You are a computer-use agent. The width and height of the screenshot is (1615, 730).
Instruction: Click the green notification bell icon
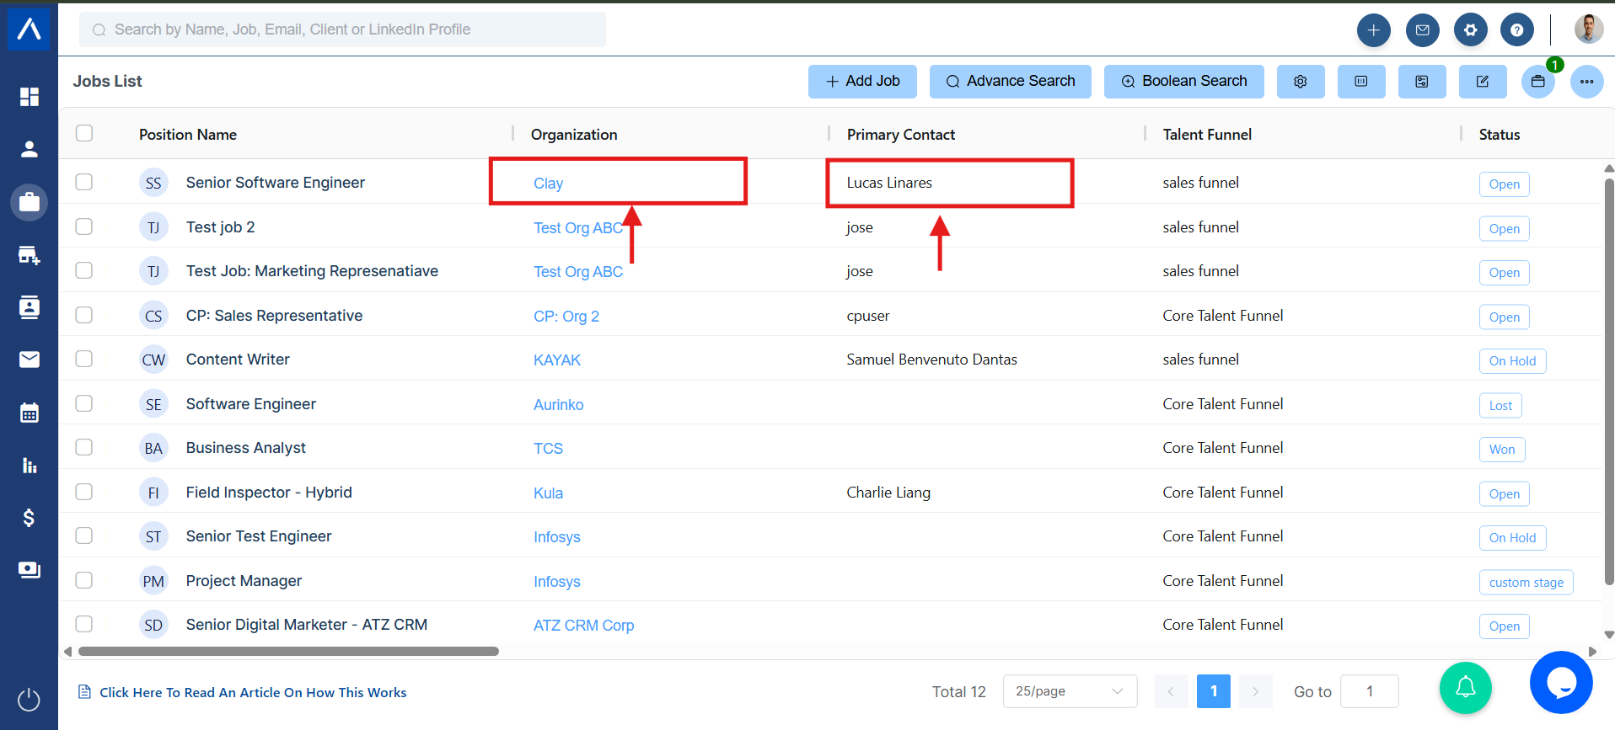click(x=1466, y=687)
